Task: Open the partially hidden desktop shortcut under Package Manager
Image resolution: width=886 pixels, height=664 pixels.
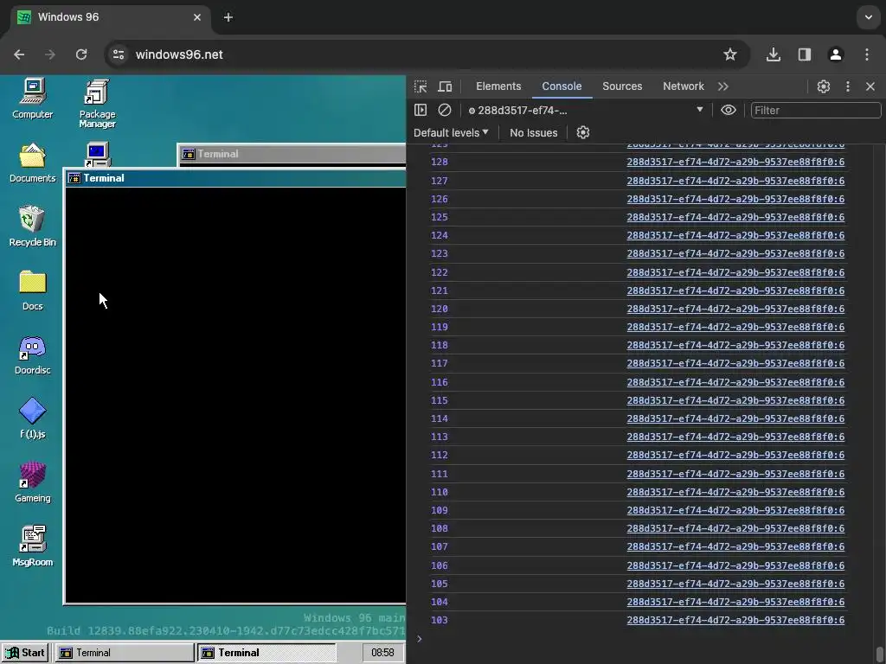Action: click(97, 154)
